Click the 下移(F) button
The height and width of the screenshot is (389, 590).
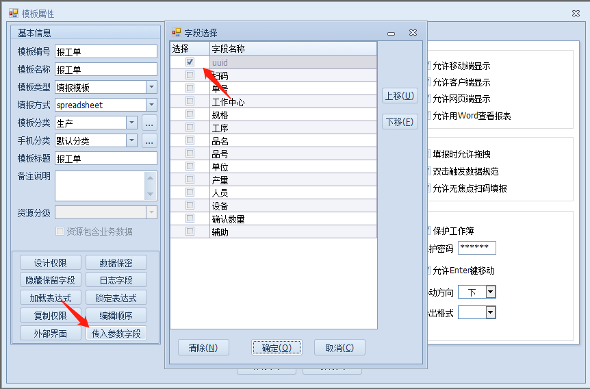399,122
